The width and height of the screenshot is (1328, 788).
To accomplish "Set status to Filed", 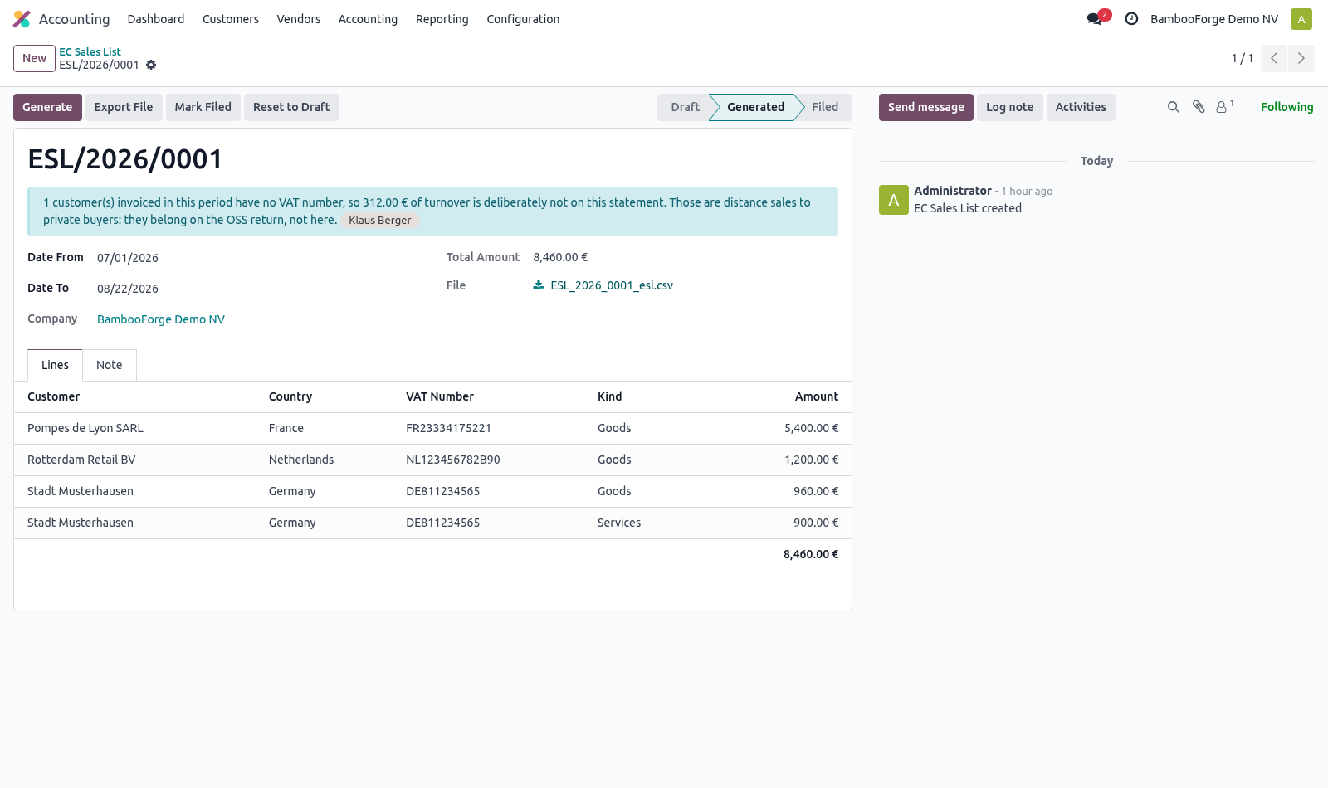I will (825, 107).
